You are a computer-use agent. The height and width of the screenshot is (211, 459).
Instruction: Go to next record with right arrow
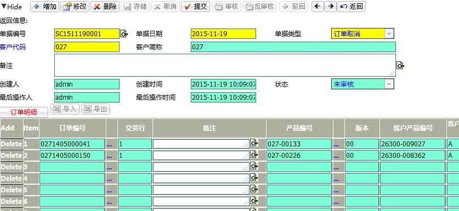tap(330, 7)
